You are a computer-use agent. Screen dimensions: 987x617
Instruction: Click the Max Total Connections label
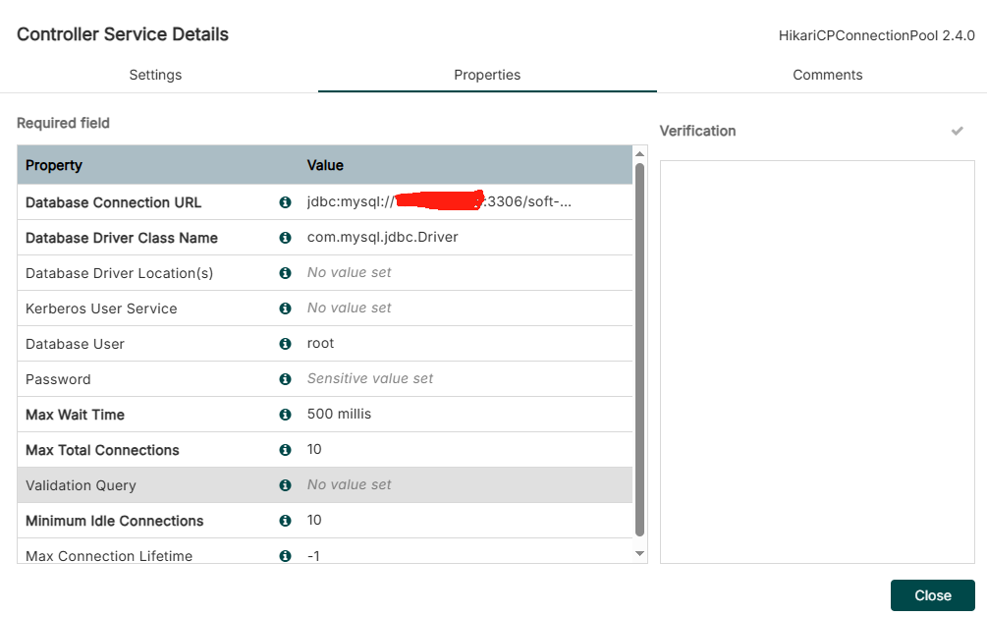coord(102,450)
